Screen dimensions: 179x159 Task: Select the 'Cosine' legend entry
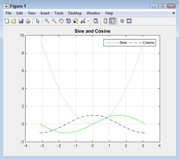click(x=142, y=43)
